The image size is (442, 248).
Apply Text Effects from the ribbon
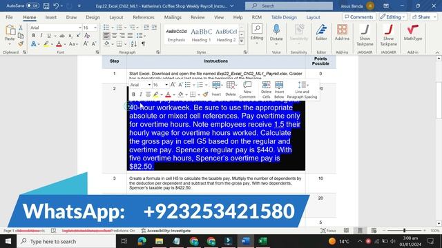point(34,44)
